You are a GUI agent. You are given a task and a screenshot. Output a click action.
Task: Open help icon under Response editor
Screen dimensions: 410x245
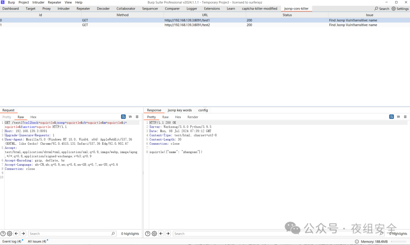[148, 234]
